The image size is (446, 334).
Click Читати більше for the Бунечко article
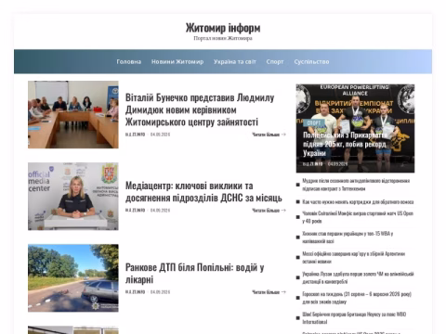(x=269, y=135)
